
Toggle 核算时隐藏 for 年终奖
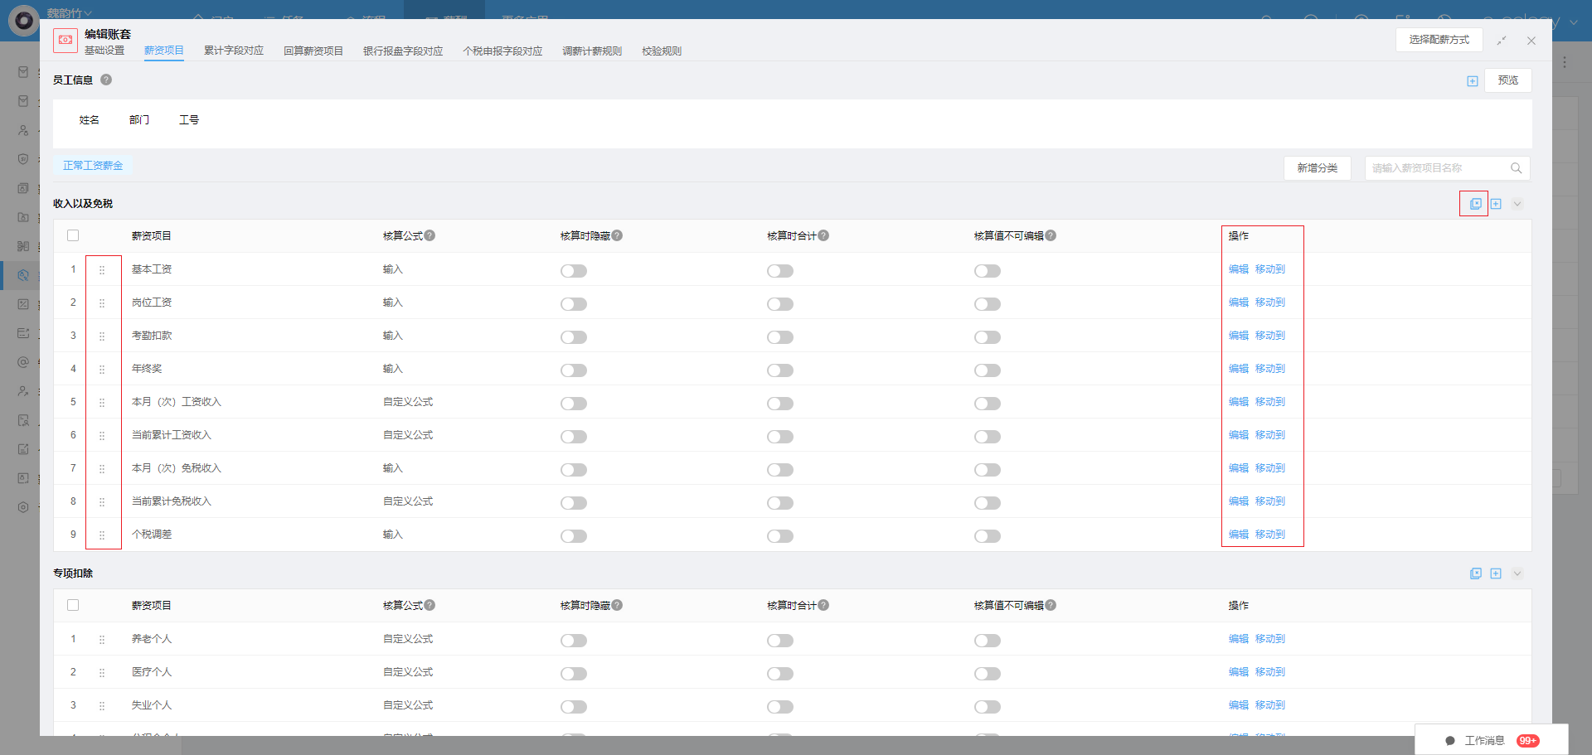[574, 370]
